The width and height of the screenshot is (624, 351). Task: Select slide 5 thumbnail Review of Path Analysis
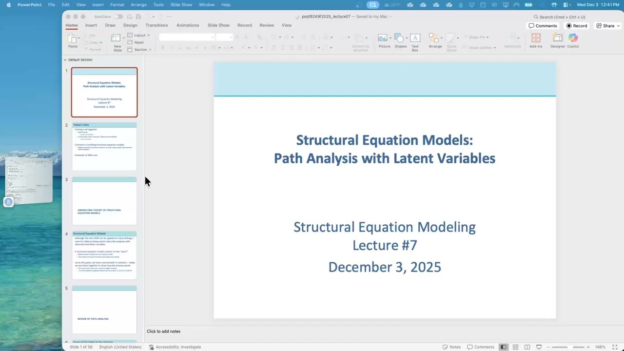tap(104, 310)
